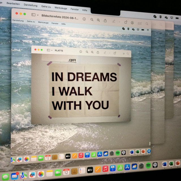This screenshot has width=181, height=181.
Task: Click Darstellung in the screenshot's inner menu bar
Action: coord(18,20)
